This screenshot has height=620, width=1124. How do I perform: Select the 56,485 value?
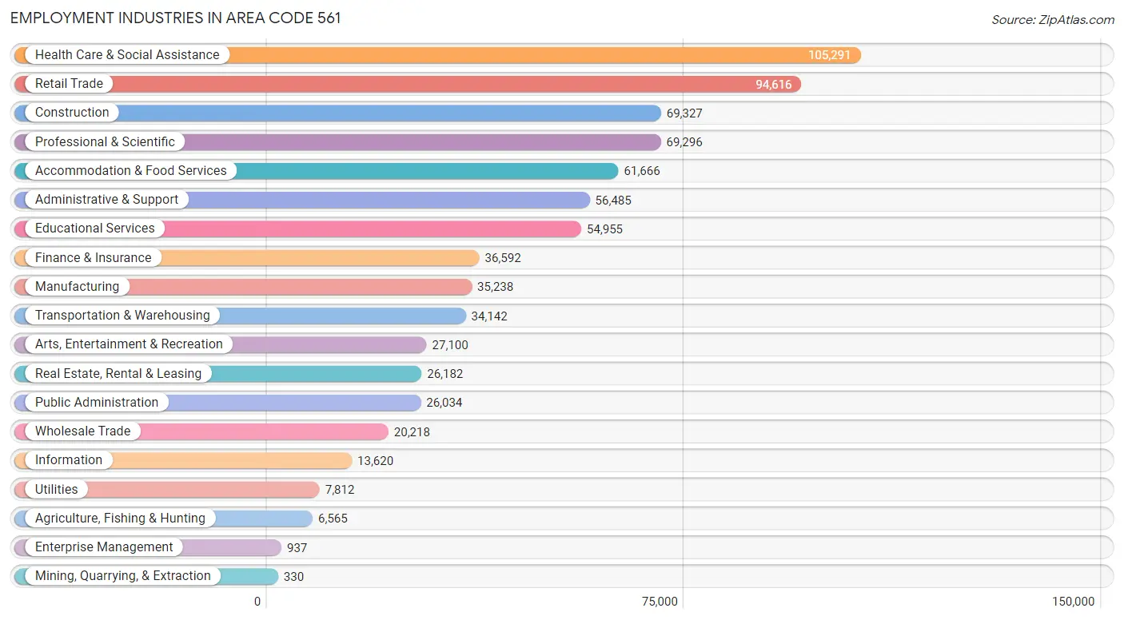(613, 200)
